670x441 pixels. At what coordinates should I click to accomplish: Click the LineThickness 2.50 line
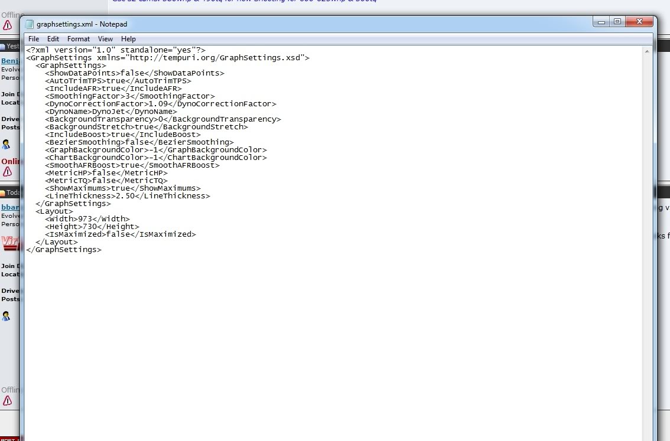[x=128, y=196]
